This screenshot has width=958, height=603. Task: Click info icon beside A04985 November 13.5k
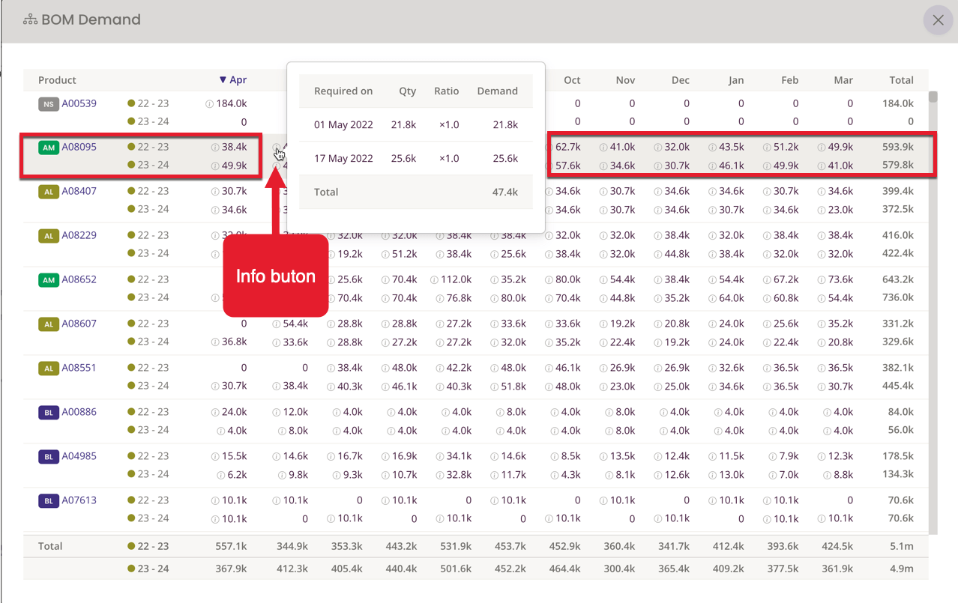[x=603, y=457]
